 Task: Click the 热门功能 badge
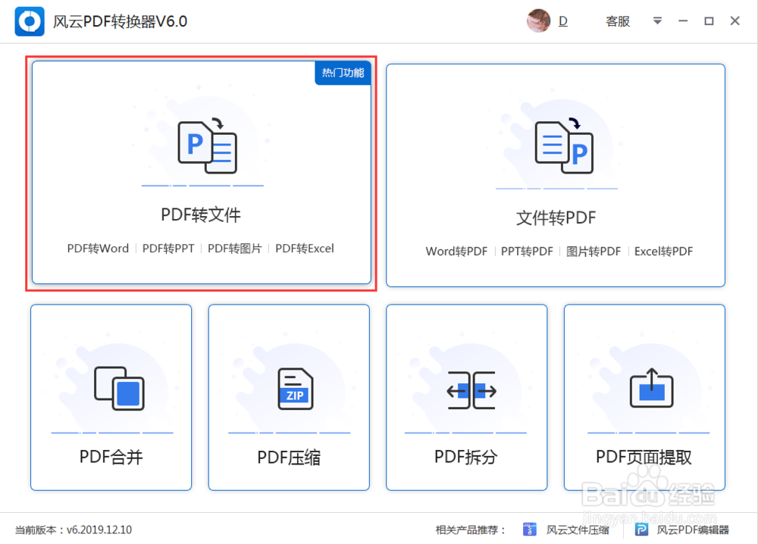point(343,73)
